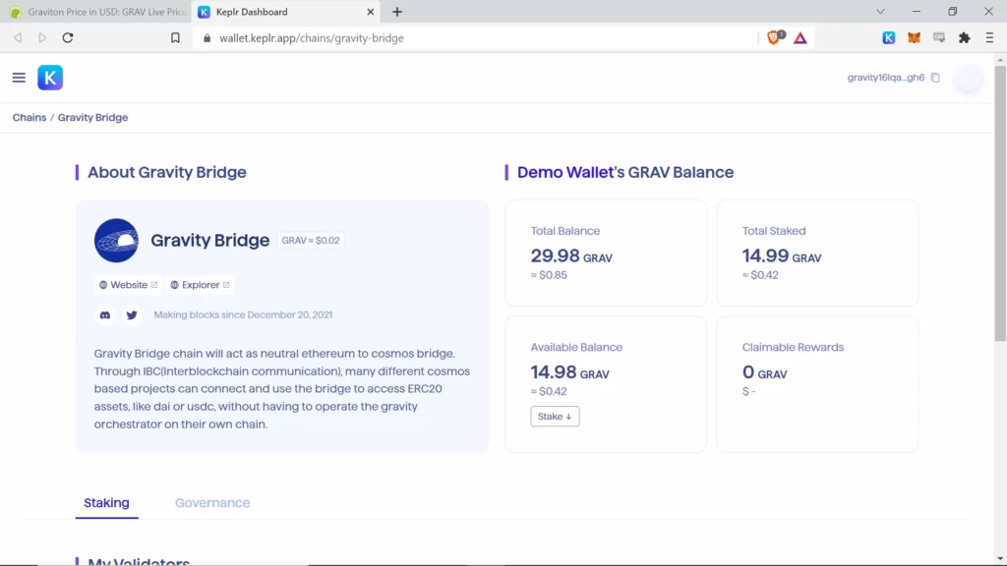The height and width of the screenshot is (566, 1007).
Task: Go back to previous page
Action: [x=18, y=38]
